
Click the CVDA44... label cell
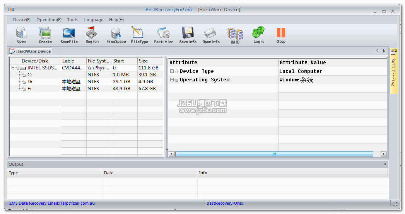pyautogui.click(x=73, y=68)
